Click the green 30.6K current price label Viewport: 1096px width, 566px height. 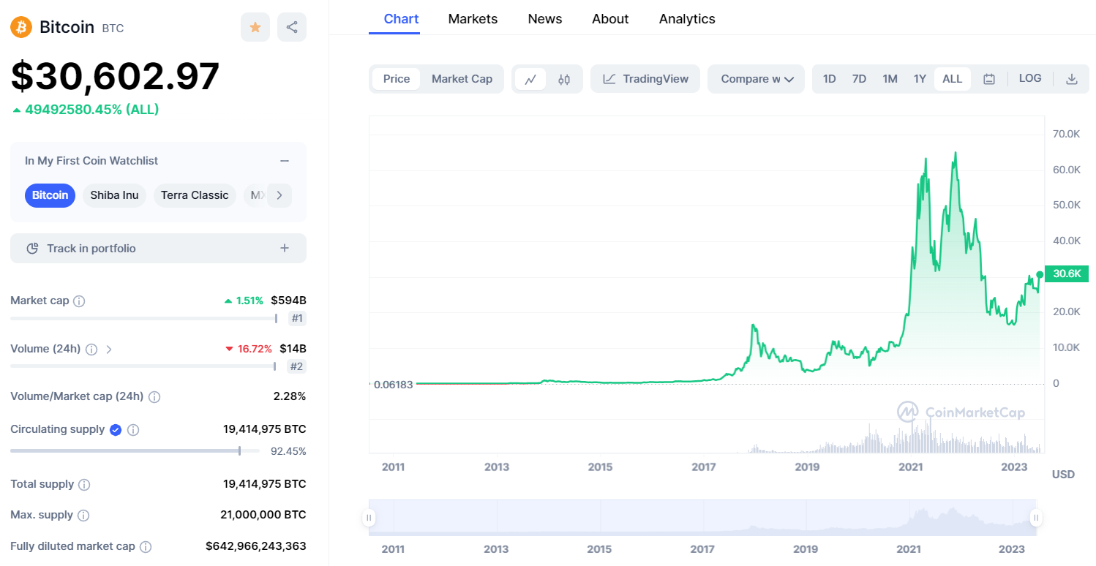click(x=1067, y=274)
